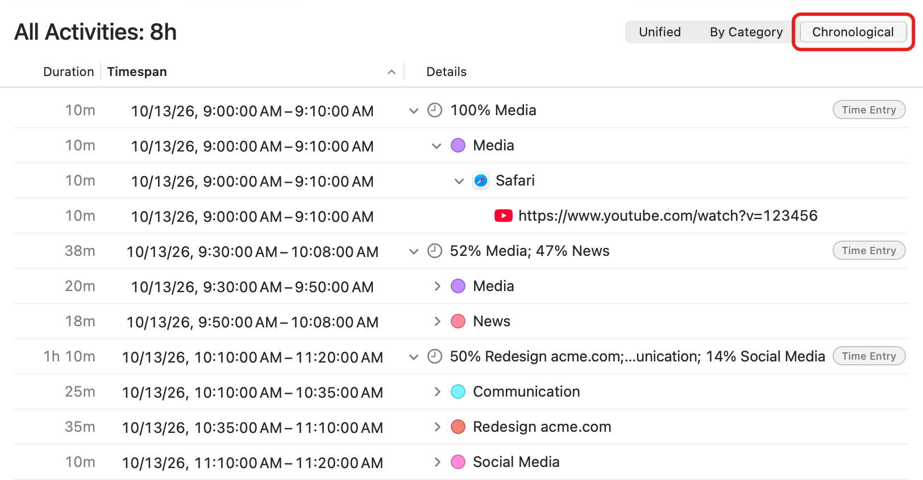Select the 9:30:00 AM–10:08:00 AM timespan cell

coord(252,251)
